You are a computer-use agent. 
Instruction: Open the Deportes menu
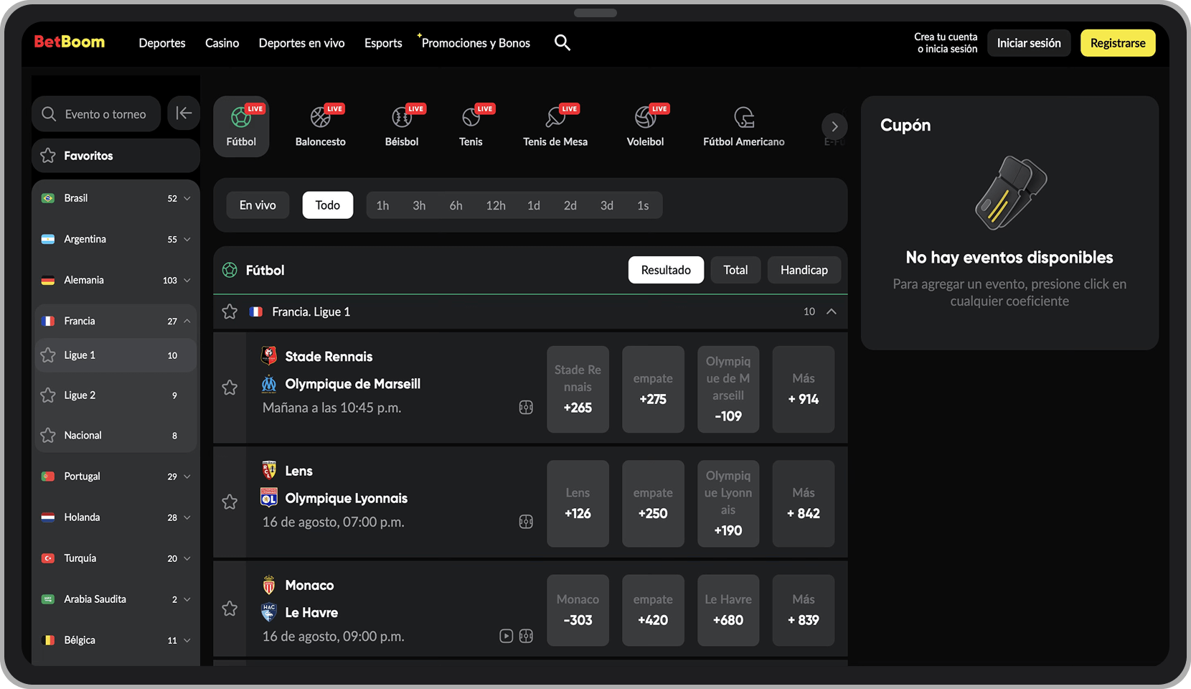162,43
